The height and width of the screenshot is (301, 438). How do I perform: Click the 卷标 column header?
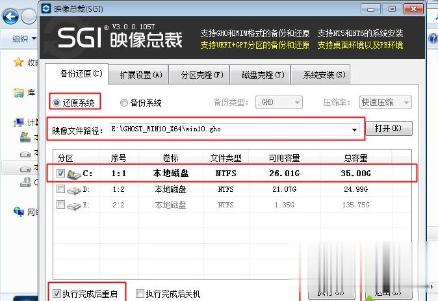coord(171,158)
